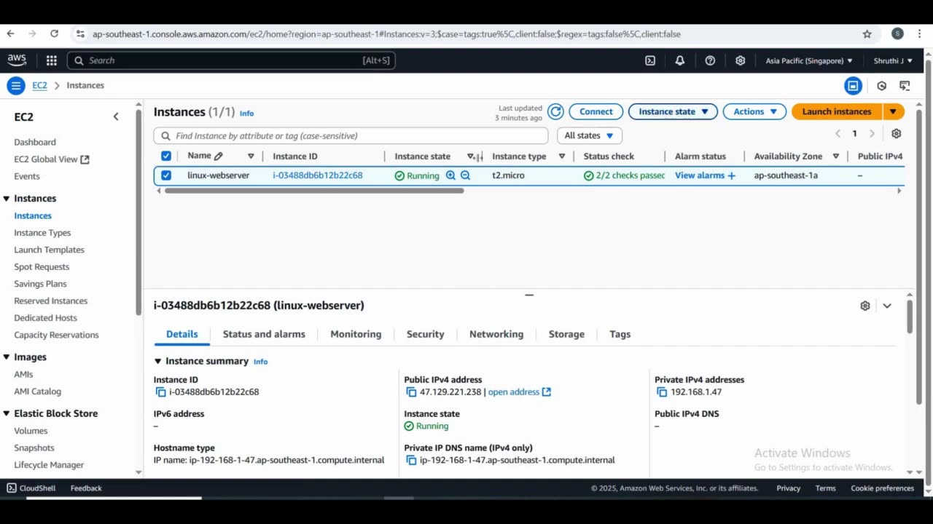Click the Connect button
This screenshot has height=524, width=933.
(x=596, y=112)
